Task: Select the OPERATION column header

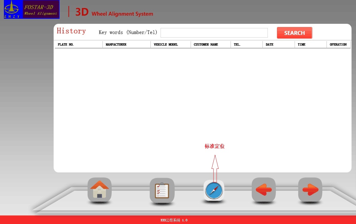Action: tap(338, 44)
